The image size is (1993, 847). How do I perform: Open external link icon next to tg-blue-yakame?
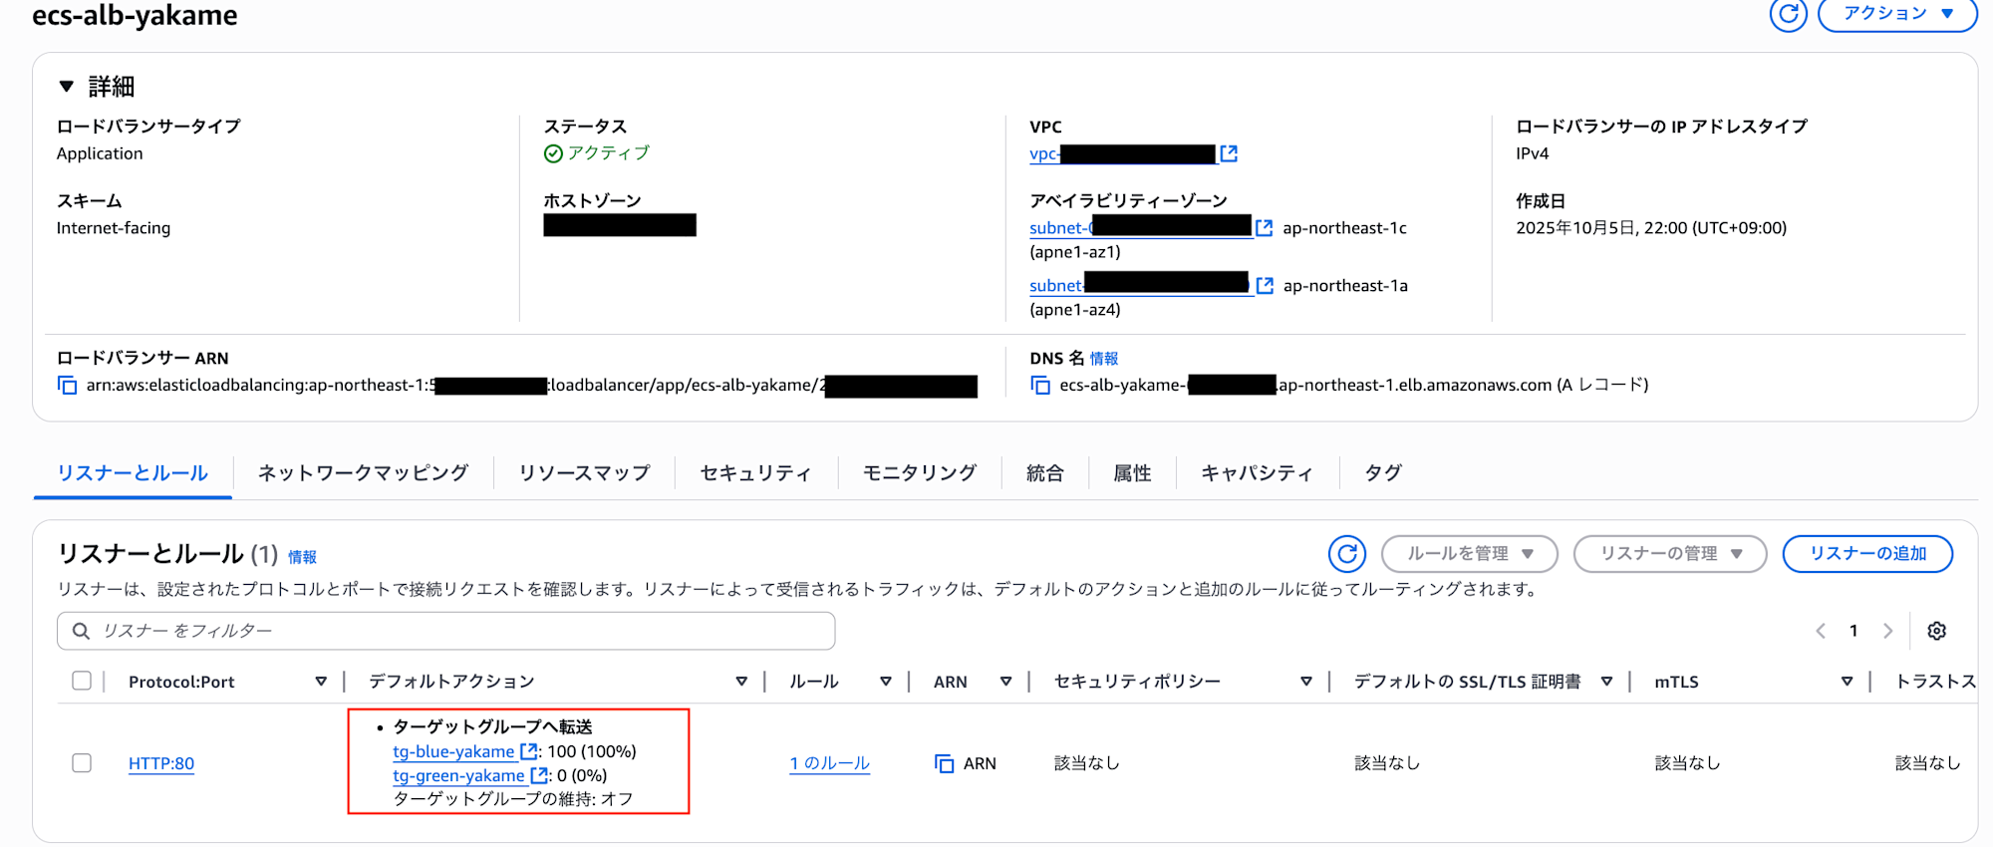tap(528, 751)
